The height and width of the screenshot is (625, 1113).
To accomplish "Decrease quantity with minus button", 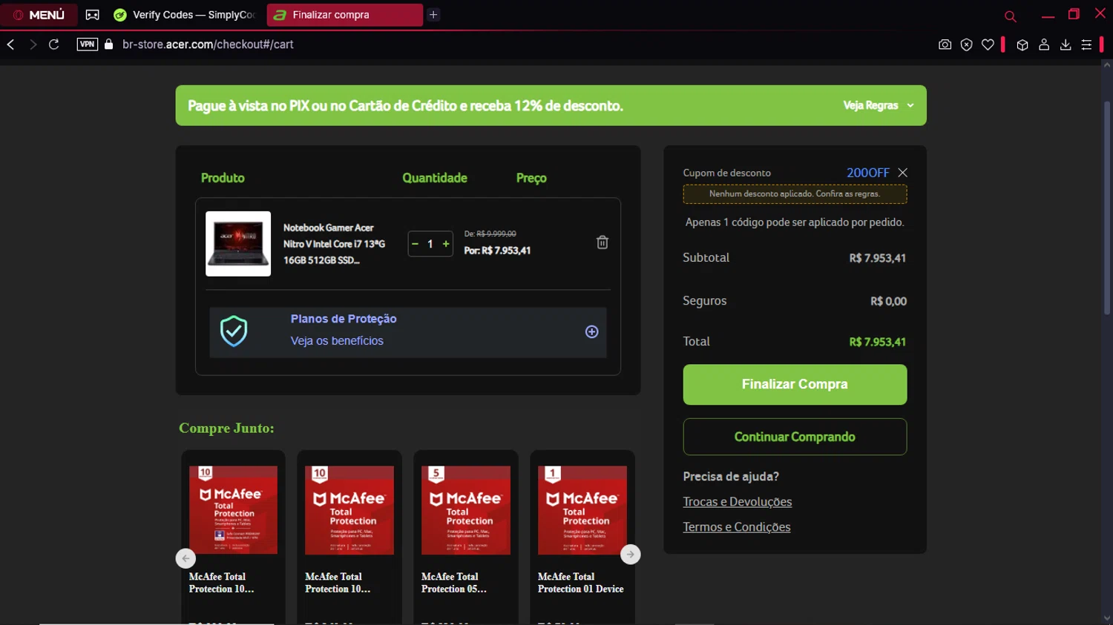I will coord(415,244).
